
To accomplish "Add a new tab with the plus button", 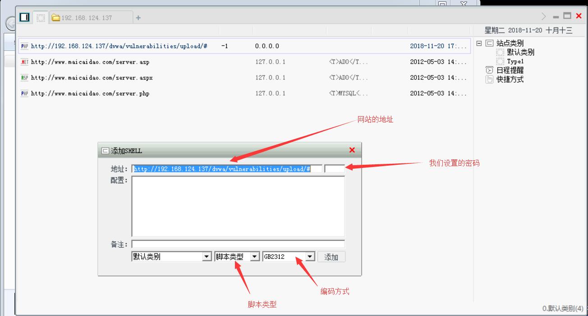I will pyautogui.click(x=138, y=18).
